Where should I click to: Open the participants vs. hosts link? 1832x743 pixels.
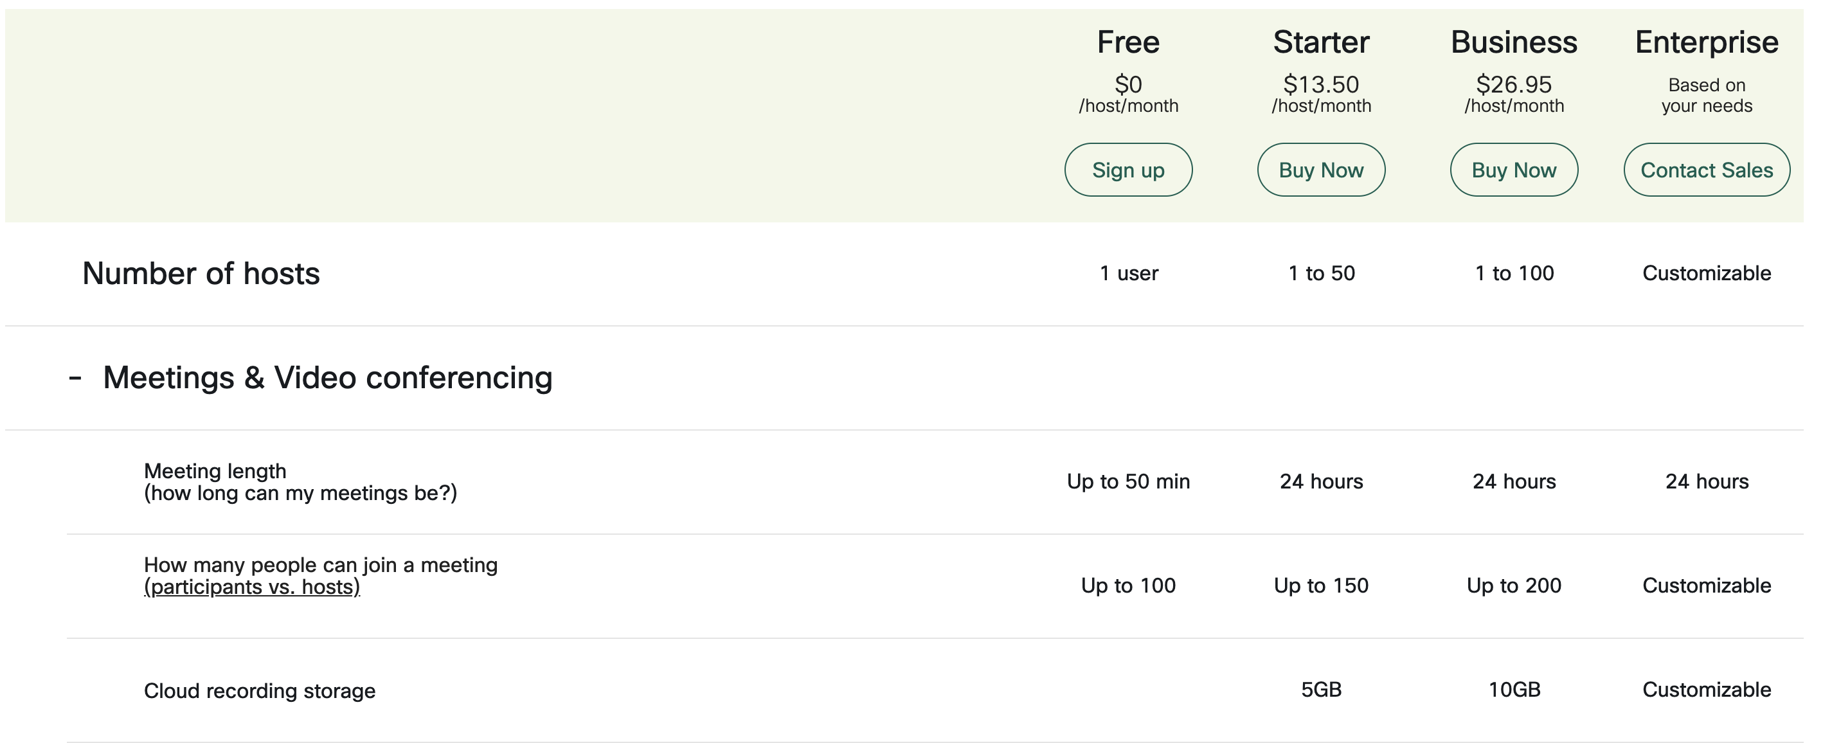251,587
